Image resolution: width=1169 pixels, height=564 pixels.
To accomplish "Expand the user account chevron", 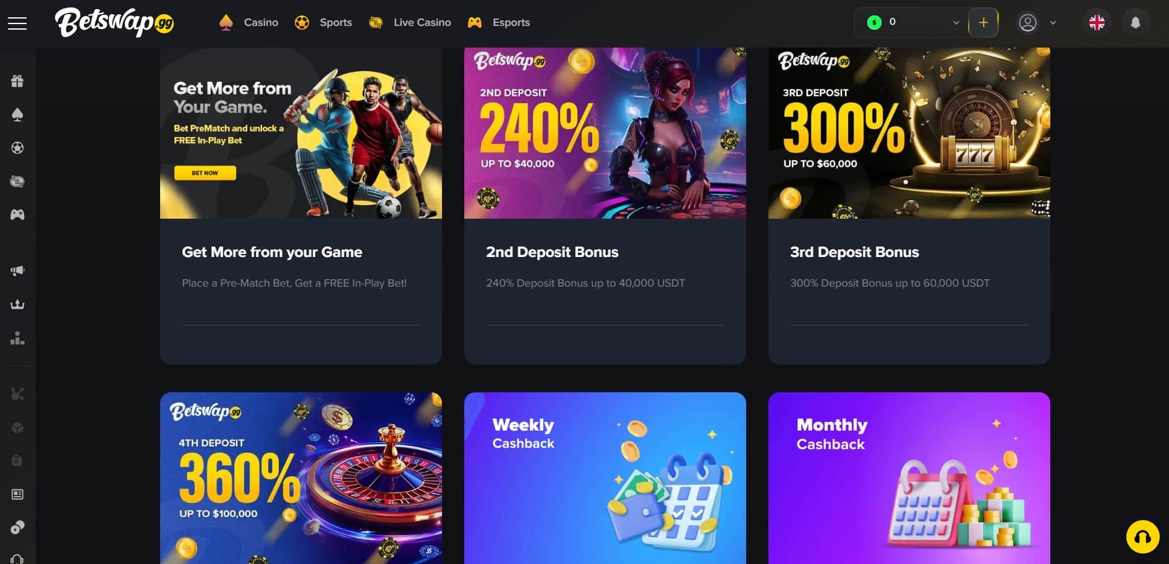I will [1053, 23].
